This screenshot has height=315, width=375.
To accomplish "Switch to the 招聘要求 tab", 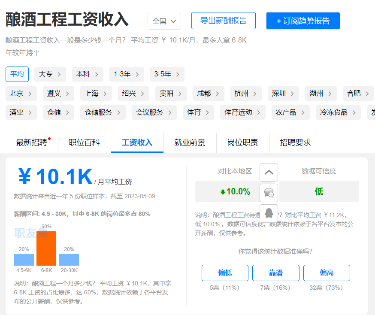I will 295,142.
